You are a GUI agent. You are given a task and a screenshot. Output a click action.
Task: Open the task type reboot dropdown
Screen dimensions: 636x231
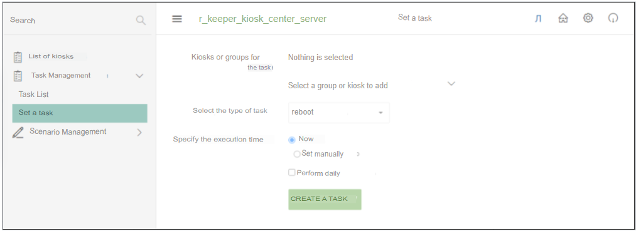(x=338, y=113)
